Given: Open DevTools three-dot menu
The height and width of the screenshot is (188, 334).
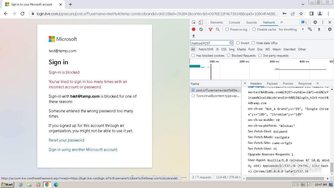Looking at the screenshot, I should [323, 22].
